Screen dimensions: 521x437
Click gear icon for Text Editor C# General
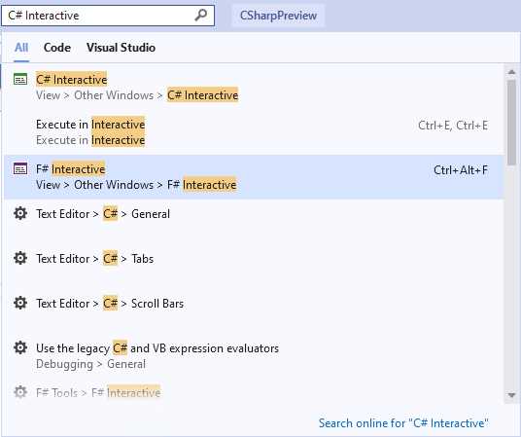[x=20, y=213]
